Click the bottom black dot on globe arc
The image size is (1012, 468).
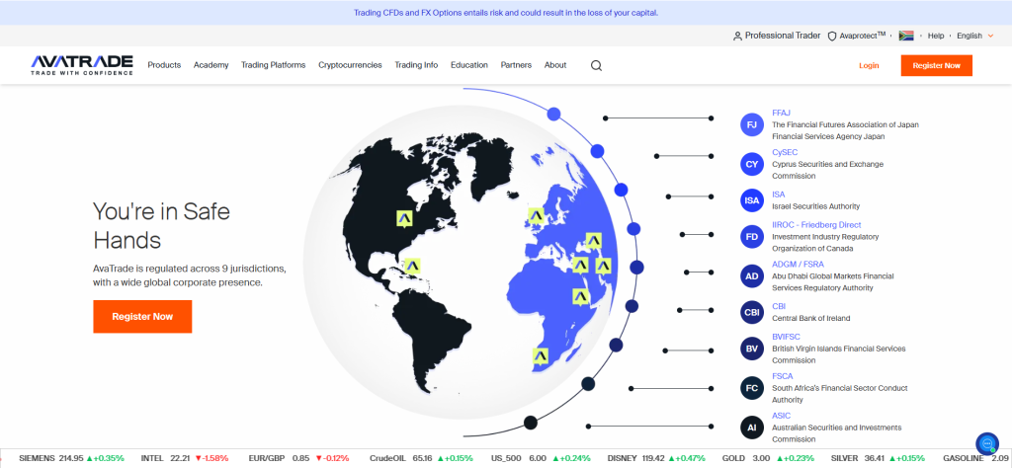pos(531,423)
